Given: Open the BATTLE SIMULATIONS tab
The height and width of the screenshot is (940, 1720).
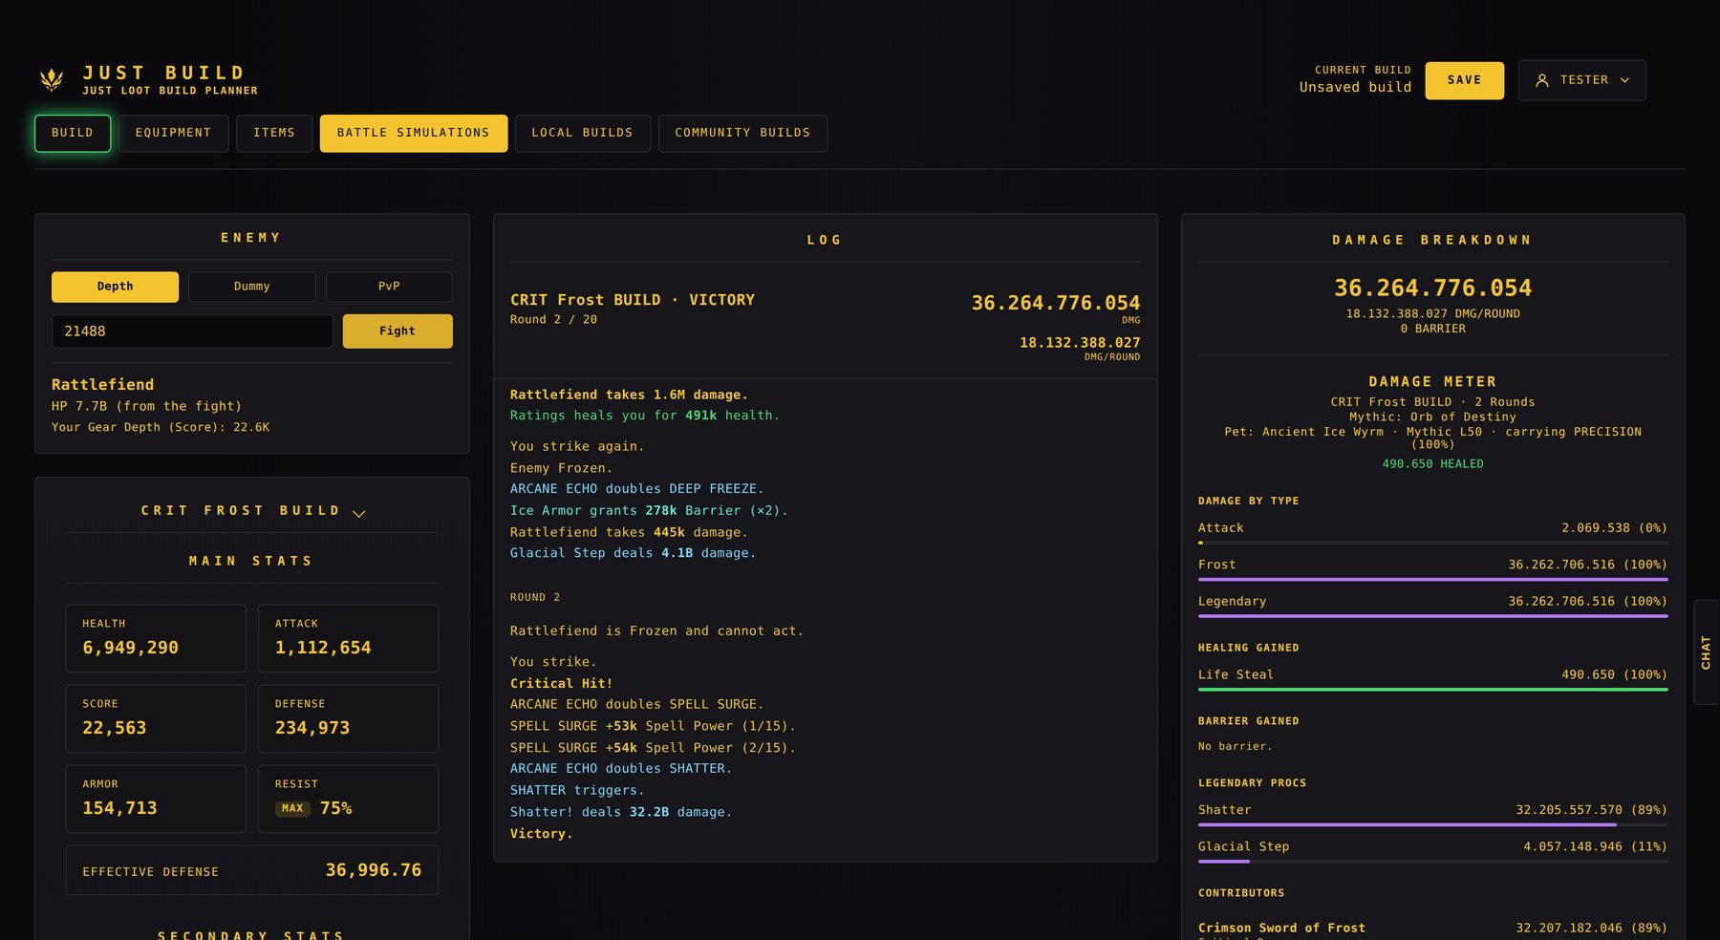Looking at the screenshot, I should click(414, 133).
